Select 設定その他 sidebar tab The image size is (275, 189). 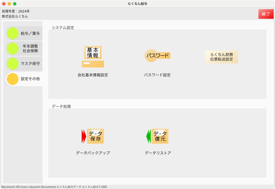point(24,79)
